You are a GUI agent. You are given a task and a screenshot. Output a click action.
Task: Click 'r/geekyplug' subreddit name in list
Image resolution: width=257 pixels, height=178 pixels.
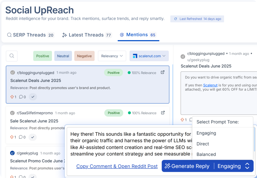pyautogui.click(x=27, y=153)
